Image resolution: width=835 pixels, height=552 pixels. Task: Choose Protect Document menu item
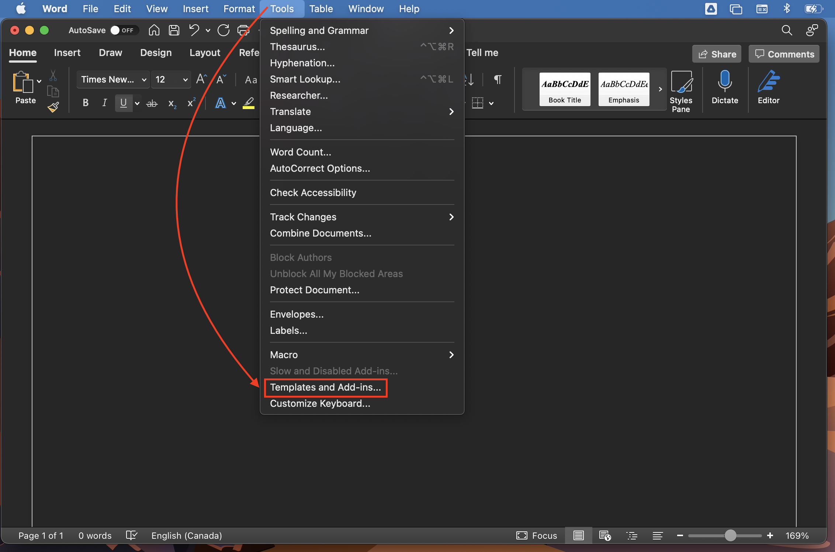362,290
